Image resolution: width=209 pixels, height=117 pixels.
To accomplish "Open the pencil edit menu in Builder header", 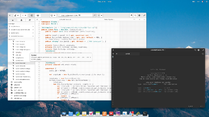I will (x=17, y=15).
